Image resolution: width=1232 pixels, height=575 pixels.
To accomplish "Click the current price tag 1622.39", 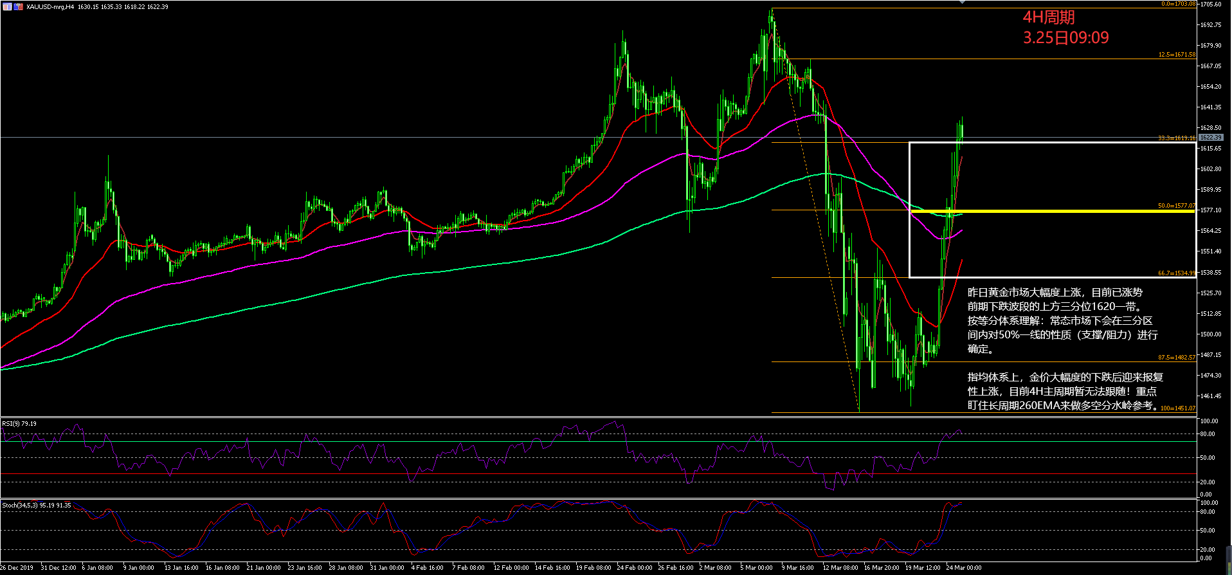I will click(1211, 138).
